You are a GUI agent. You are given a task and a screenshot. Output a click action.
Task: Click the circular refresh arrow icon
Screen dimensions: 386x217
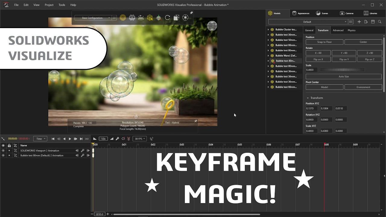pos(167,18)
